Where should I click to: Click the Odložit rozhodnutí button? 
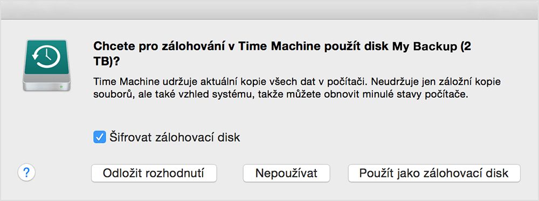[x=154, y=173]
